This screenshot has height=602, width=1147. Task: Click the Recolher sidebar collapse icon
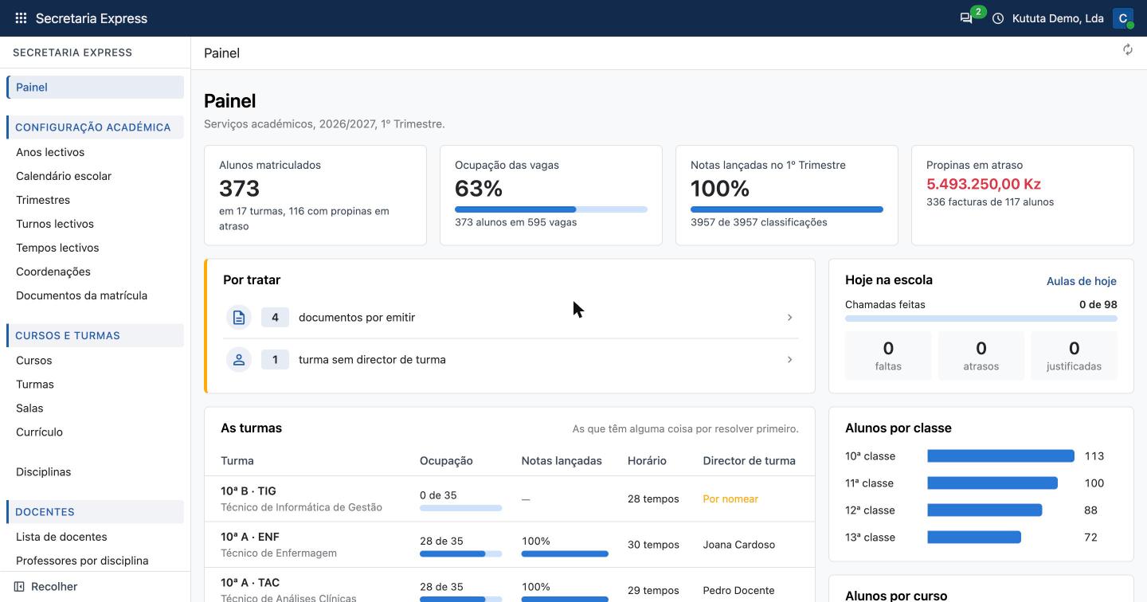20,587
